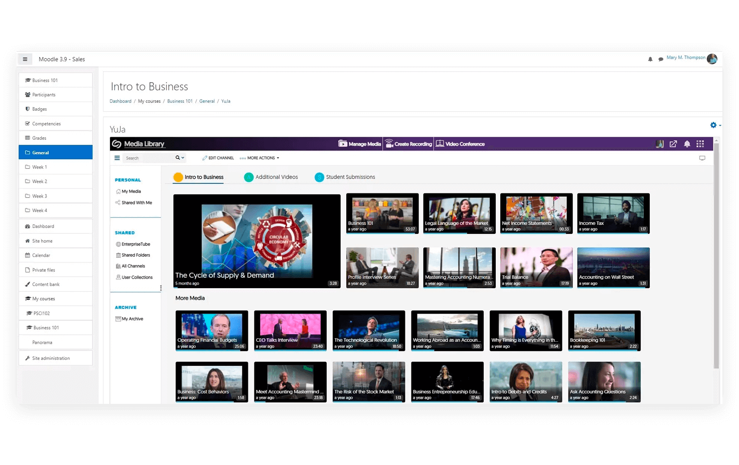Screen dimensions: 739x465
Task: Open Badges in the Moodle sidebar
Action: [x=56, y=109]
